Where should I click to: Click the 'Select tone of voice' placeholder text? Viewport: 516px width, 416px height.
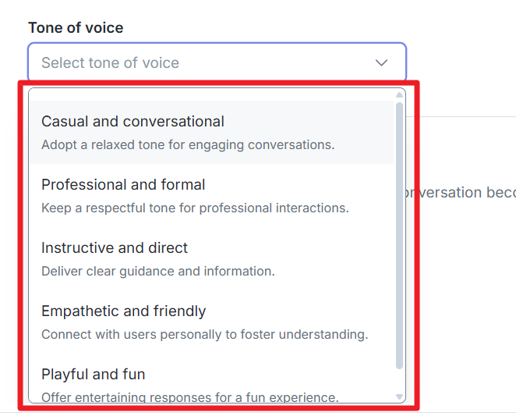(110, 62)
